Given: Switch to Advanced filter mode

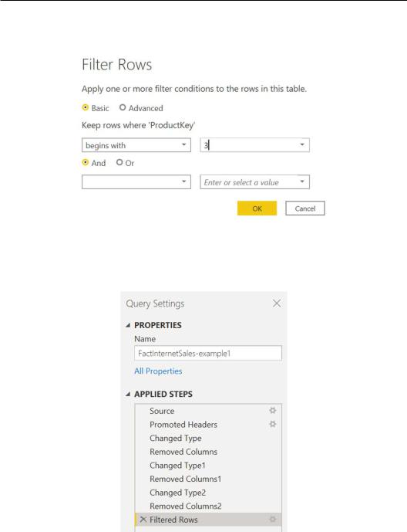Looking at the screenshot, I should (x=123, y=107).
